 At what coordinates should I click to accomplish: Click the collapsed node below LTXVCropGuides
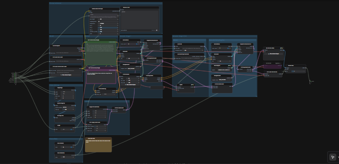157,88
